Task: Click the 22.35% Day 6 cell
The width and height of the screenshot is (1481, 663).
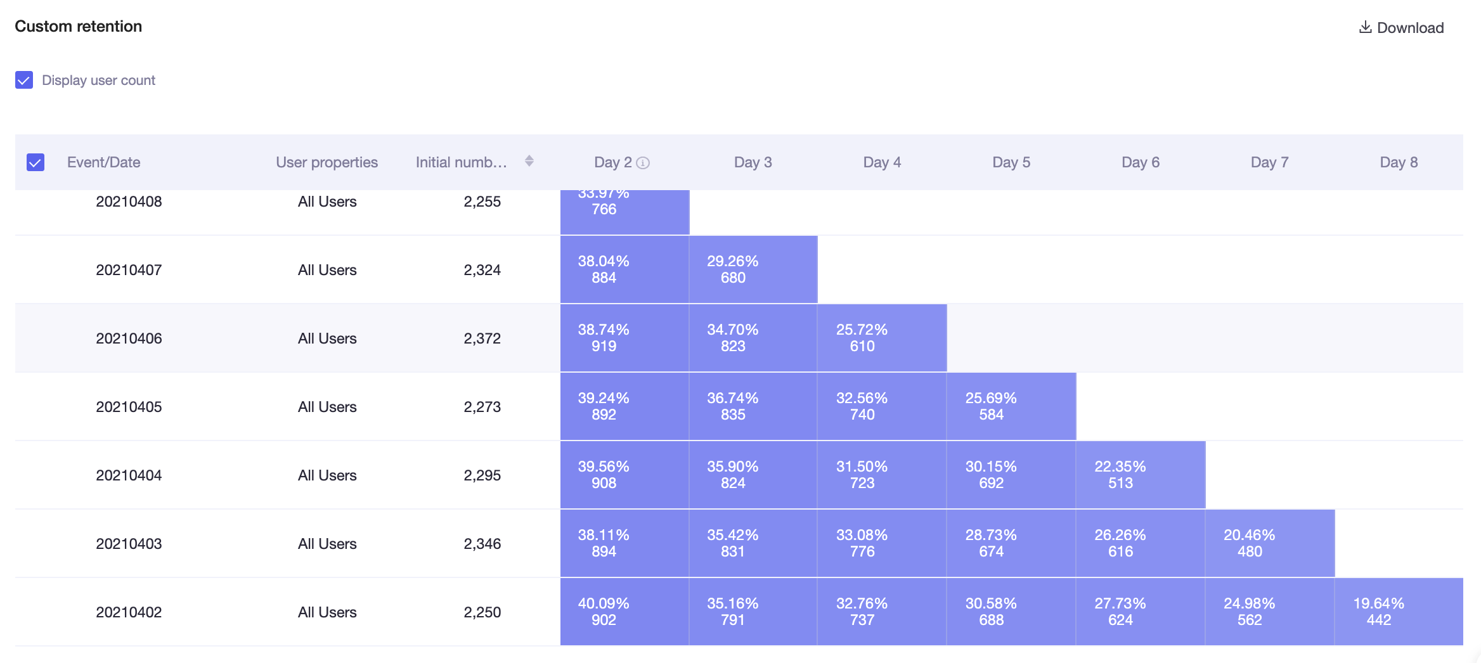Action: click(x=1141, y=475)
